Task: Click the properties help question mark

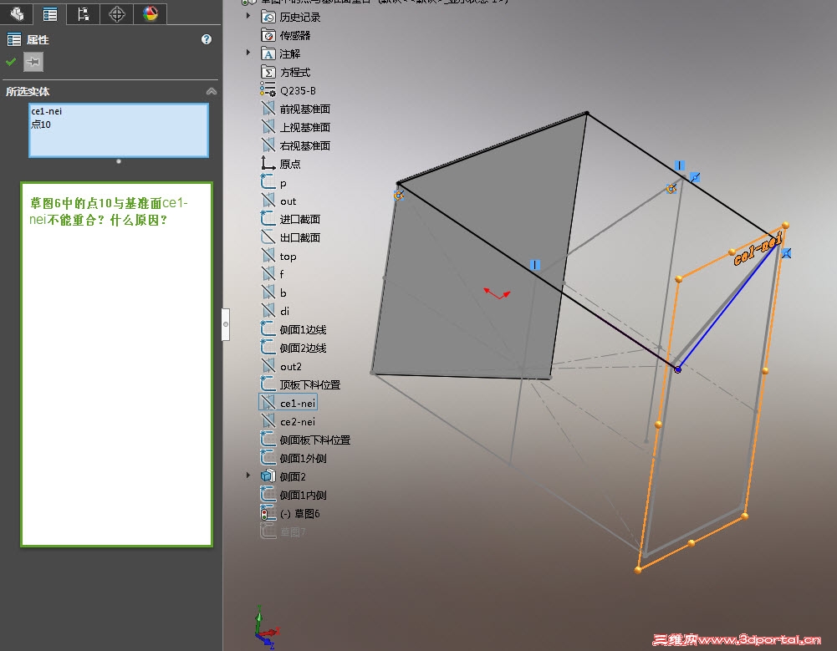Action: click(207, 39)
